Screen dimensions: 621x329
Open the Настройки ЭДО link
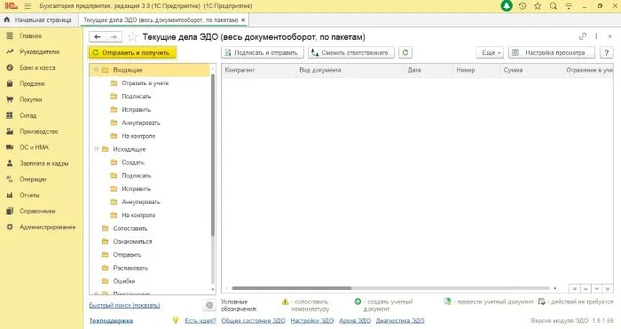tap(312, 321)
